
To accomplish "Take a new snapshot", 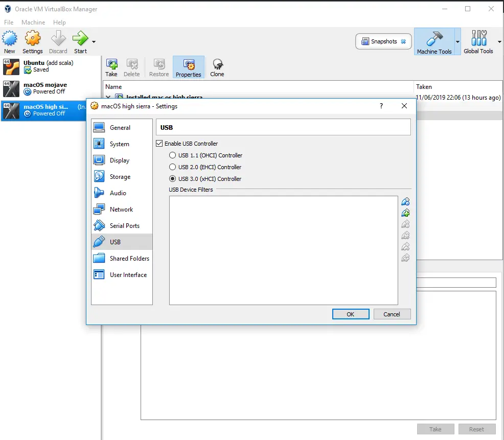I will coord(111,67).
